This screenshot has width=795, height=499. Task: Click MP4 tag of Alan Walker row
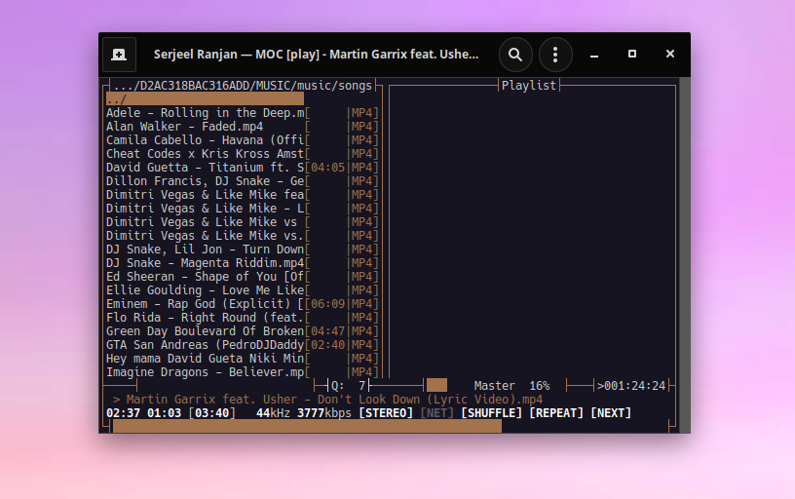362,127
